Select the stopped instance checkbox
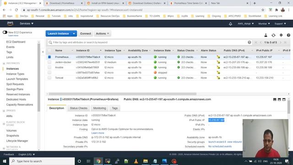 point(49,72)
